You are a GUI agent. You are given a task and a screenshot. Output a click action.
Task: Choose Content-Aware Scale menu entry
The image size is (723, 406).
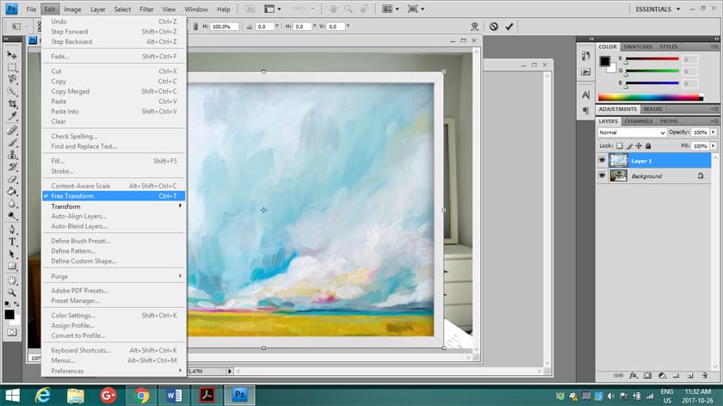pyautogui.click(x=114, y=186)
